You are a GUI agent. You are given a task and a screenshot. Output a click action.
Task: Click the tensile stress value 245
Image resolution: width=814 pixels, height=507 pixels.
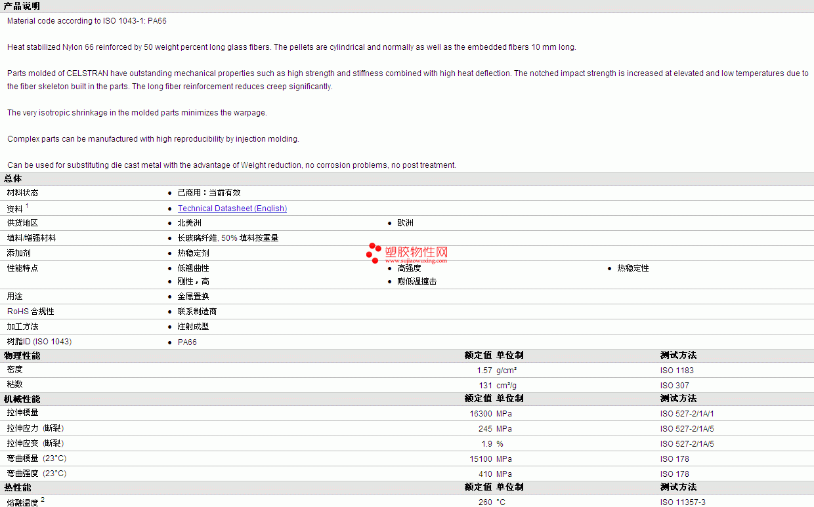(485, 429)
